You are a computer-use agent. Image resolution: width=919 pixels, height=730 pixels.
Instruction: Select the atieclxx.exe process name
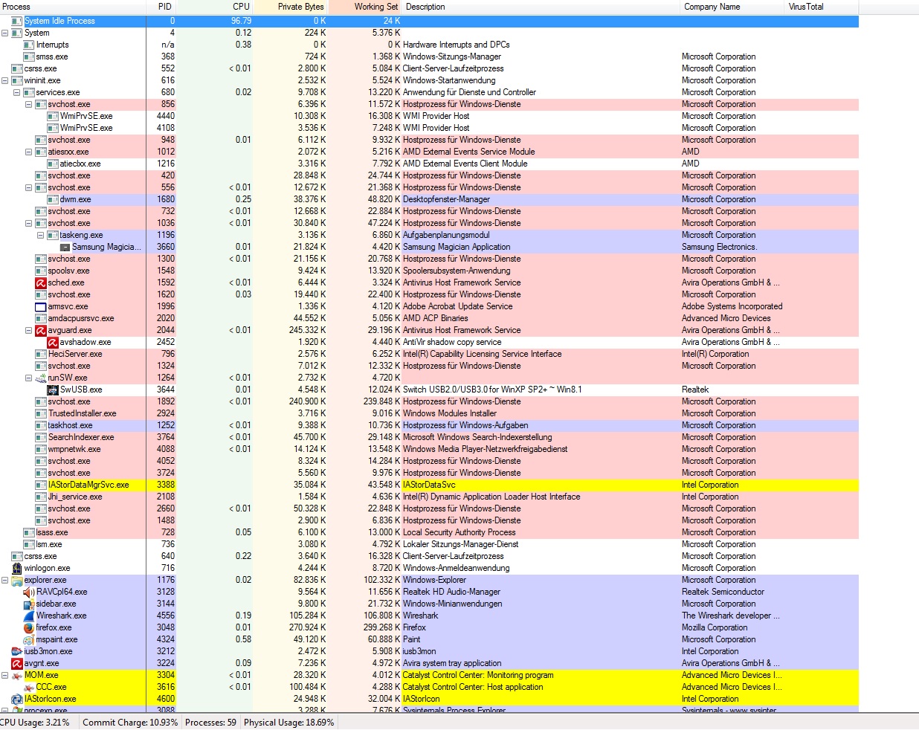point(80,164)
